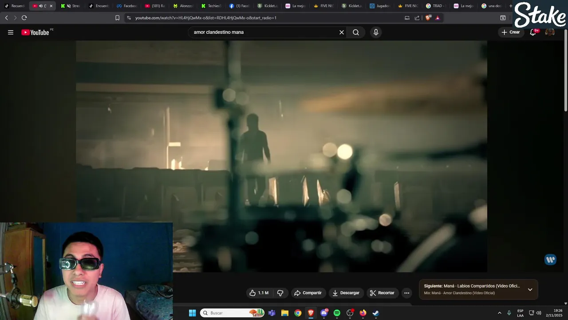Open YouTube notifications bell
Viewport: 568px width, 320px height.
[533, 32]
